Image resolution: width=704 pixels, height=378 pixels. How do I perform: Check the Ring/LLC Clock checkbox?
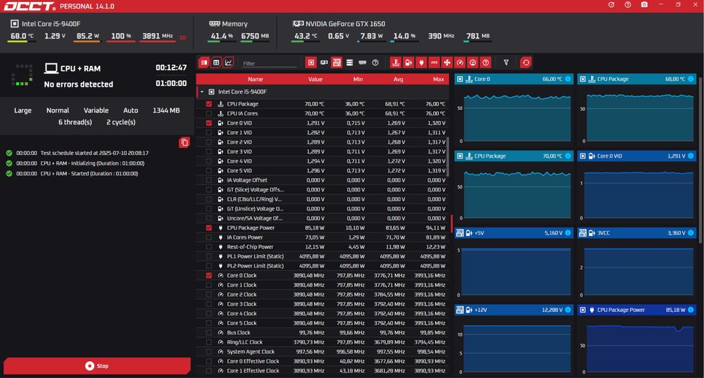[x=209, y=342]
